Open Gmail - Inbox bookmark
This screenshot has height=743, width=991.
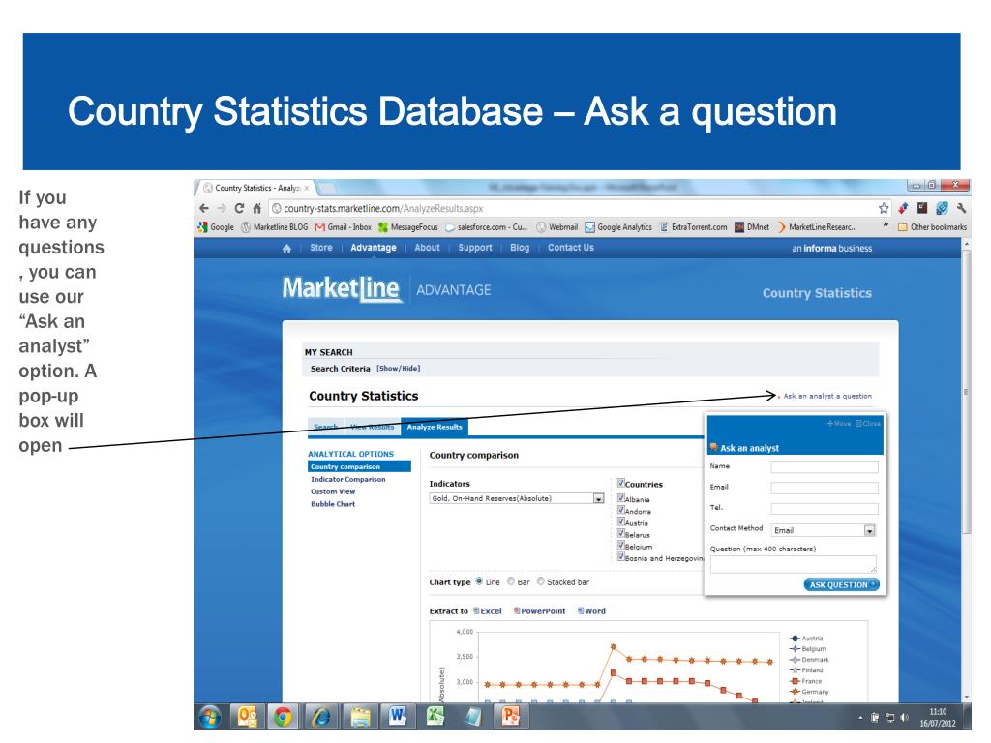click(x=344, y=226)
